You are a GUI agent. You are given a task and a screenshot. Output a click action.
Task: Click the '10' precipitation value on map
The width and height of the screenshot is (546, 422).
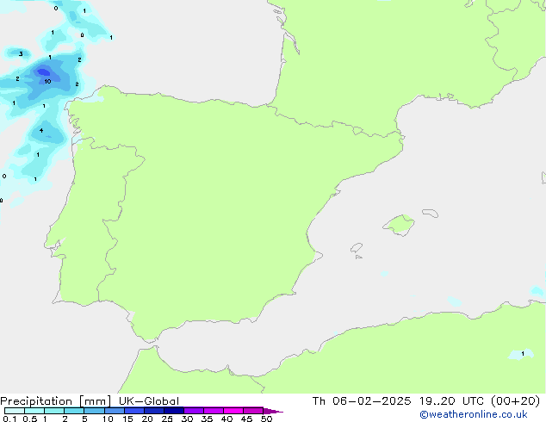tap(47, 82)
